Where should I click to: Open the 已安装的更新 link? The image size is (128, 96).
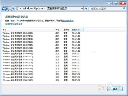click(68, 21)
